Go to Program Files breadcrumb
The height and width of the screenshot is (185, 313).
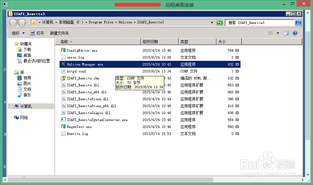point(101,22)
